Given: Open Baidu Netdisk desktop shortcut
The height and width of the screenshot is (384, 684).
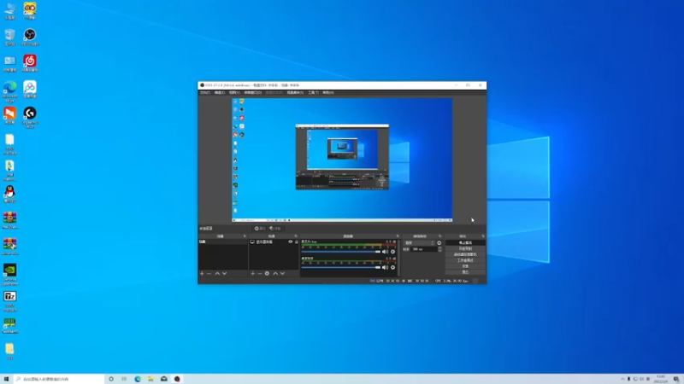Looking at the screenshot, I should click(x=30, y=90).
